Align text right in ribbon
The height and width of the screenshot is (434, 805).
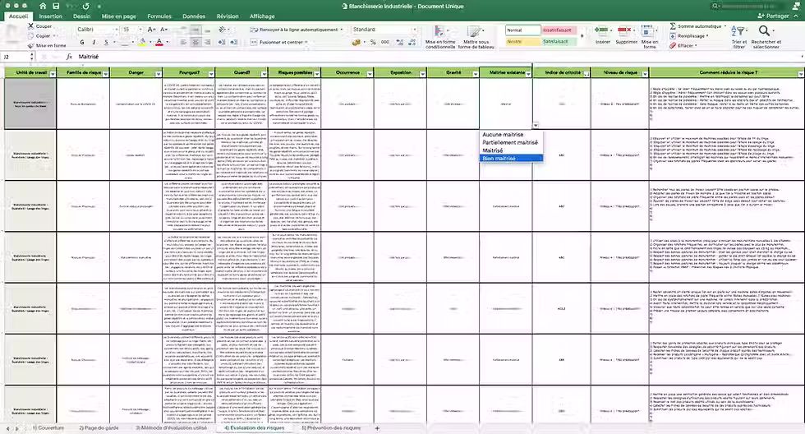(x=207, y=42)
